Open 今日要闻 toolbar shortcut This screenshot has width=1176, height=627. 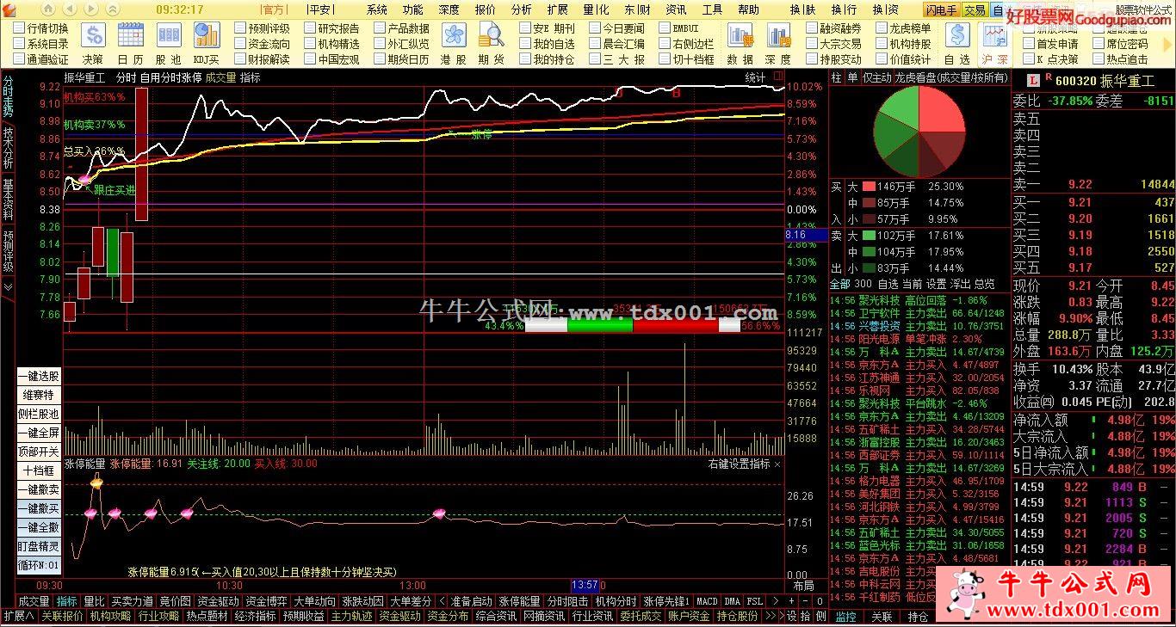coord(616,28)
